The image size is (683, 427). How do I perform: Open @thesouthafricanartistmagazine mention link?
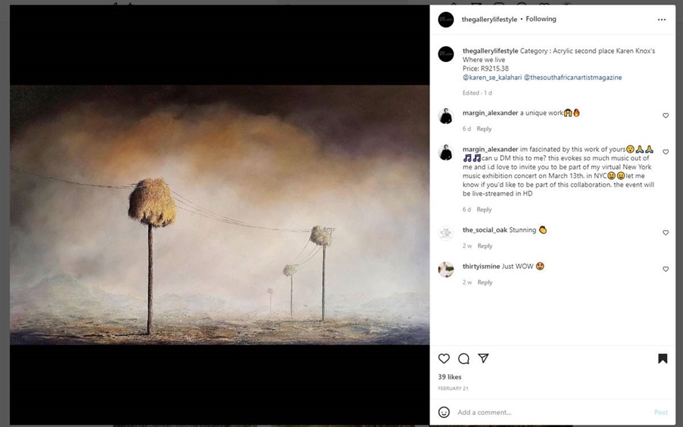[573, 77]
